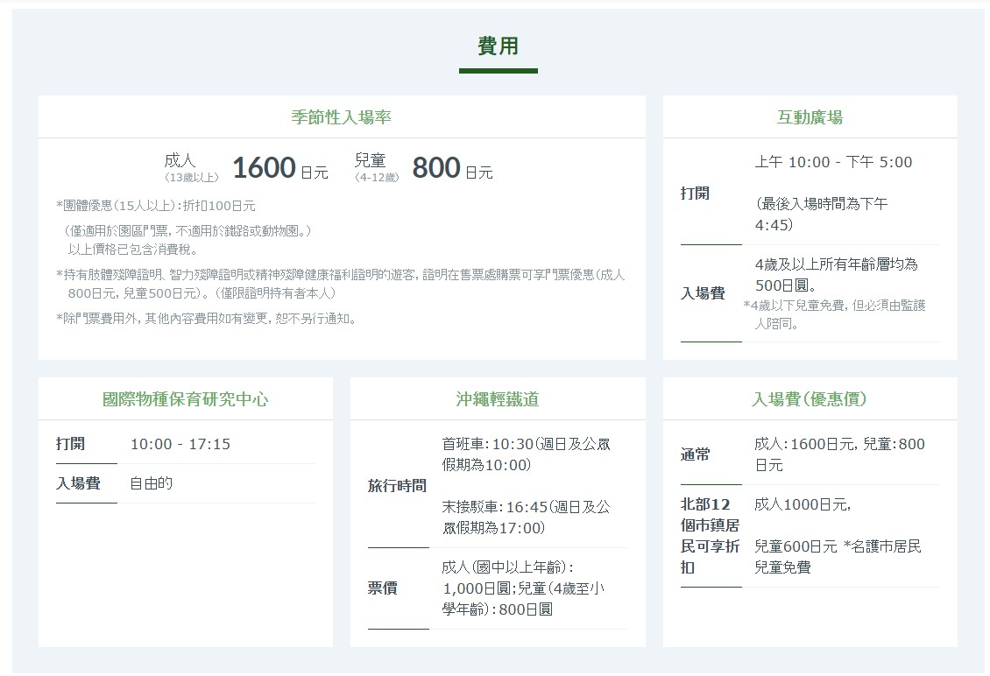Viewport: 990px width, 676px height.
Task: Click 打開 label in research center card
Action: (x=70, y=444)
